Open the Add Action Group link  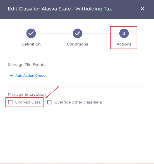(30, 76)
